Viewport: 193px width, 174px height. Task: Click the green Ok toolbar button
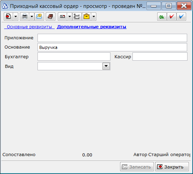click(162, 17)
